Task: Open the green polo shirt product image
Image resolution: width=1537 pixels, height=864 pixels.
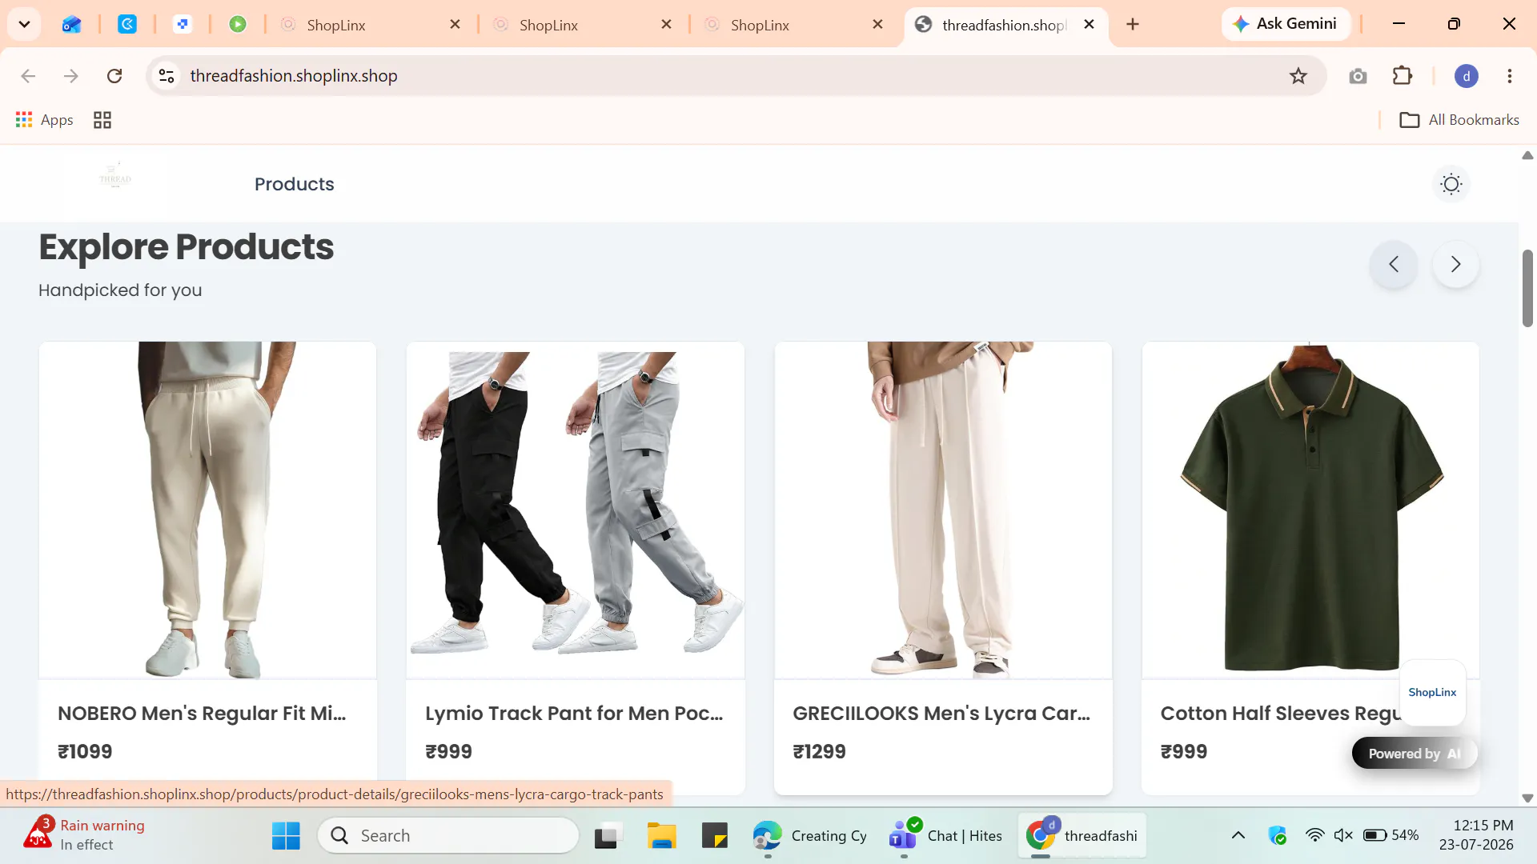Action: coord(1310,510)
